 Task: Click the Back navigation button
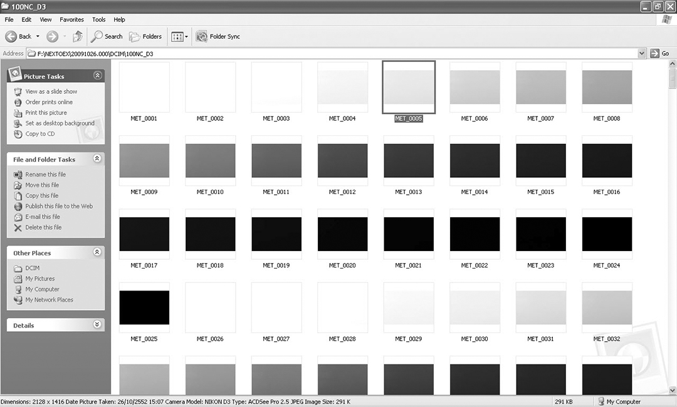(19, 36)
